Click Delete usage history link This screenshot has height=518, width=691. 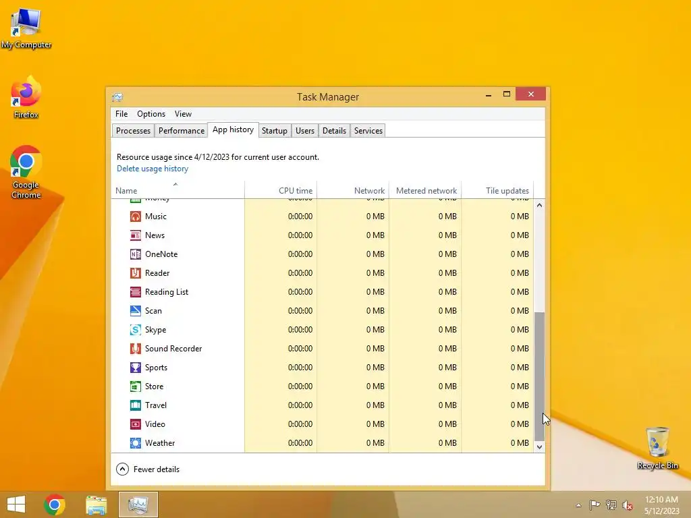pos(153,169)
